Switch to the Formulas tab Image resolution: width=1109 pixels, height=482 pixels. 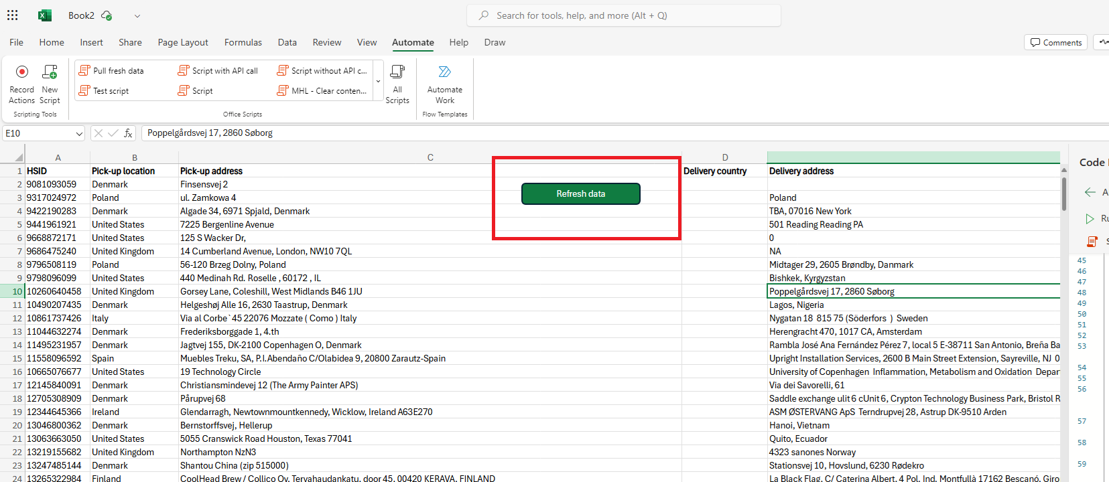[x=243, y=42]
